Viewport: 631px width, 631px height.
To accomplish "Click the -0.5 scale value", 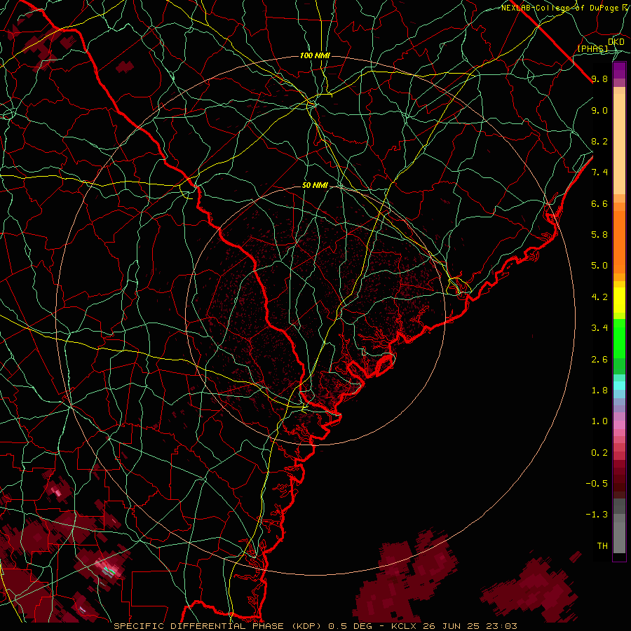I will [597, 484].
